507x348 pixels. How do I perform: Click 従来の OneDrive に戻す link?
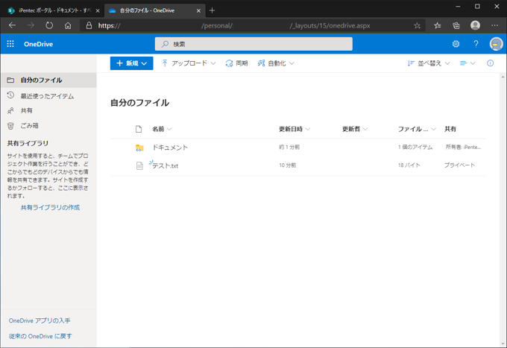[40, 336]
